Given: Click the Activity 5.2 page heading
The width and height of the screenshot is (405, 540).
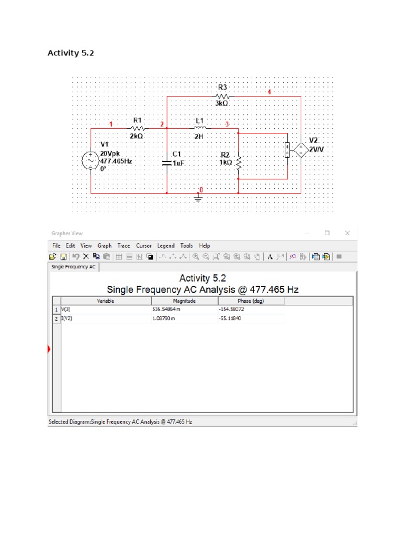Looking at the screenshot, I should (71, 53).
